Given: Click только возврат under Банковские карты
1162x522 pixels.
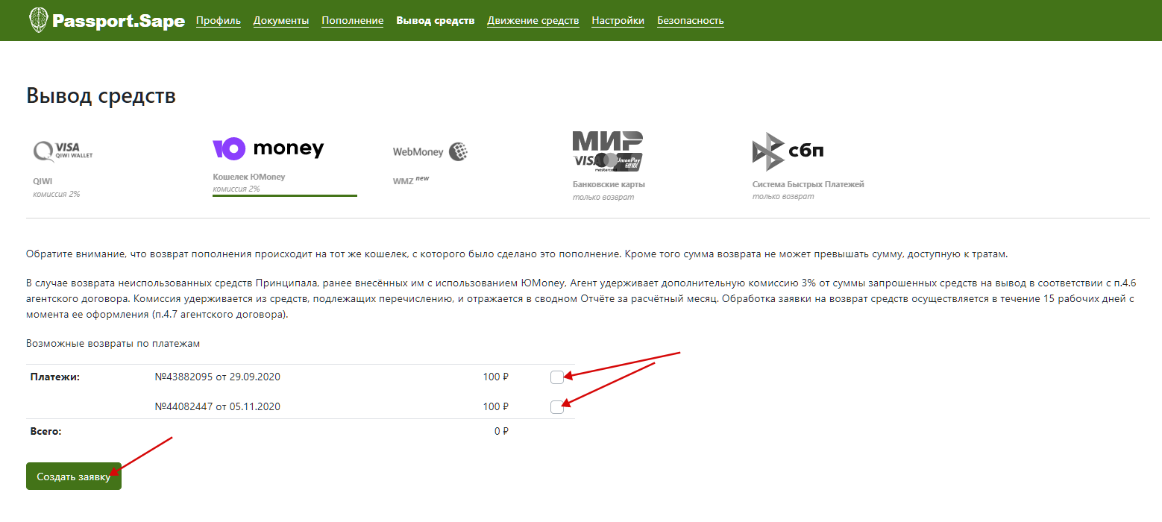Looking at the screenshot, I should pyautogui.click(x=603, y=197).
